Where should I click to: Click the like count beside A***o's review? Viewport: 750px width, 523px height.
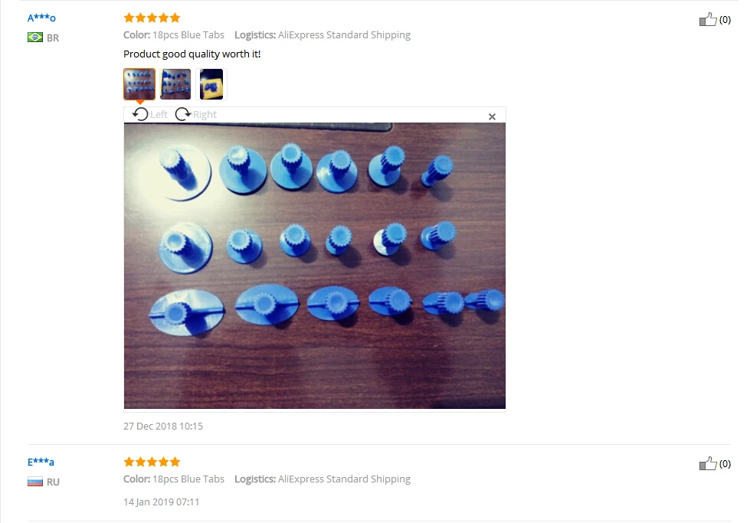(x=725, y=20)
